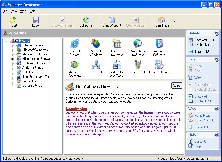Click the large Image Tools group icon
This screenshot has height=162, width=222.
138,65
